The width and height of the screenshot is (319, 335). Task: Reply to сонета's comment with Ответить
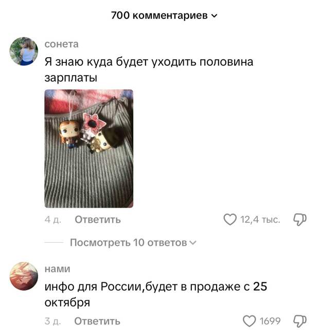[98, 220]
